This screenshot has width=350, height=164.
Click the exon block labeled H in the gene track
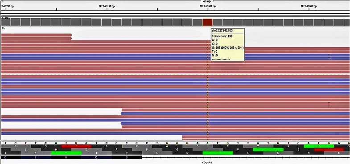pos(66,157)
